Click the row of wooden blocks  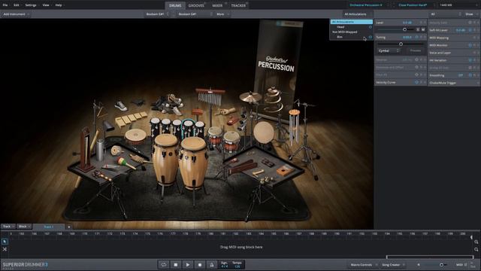click(131, 119)
